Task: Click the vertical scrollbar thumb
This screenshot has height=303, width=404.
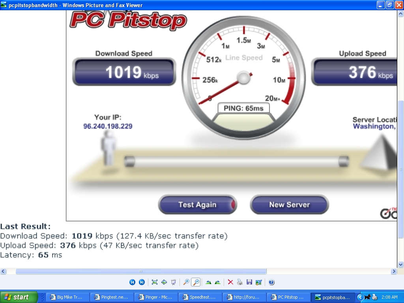Action: point(401,169)
